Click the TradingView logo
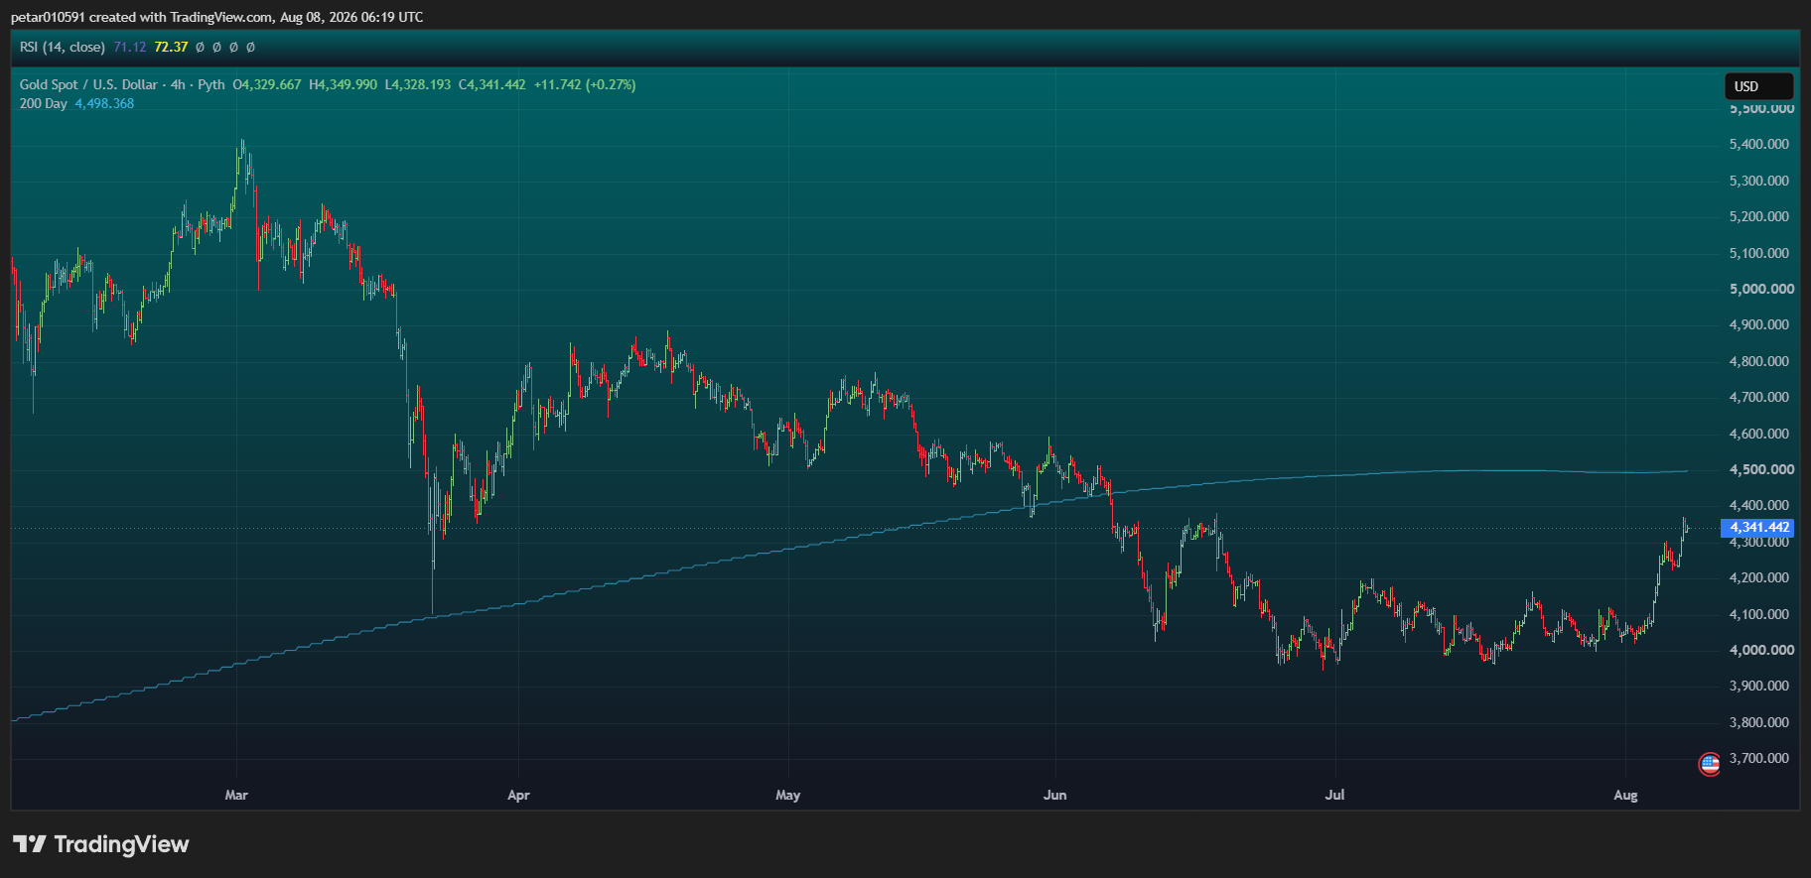The height and width of the screenshot is (878, 1811). pyautogui.click(x=100, y=844)
